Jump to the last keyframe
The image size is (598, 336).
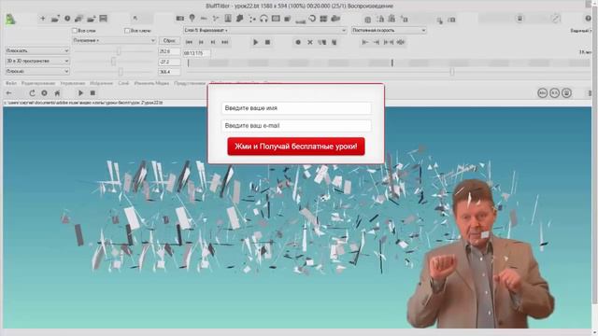coord(225,42)
